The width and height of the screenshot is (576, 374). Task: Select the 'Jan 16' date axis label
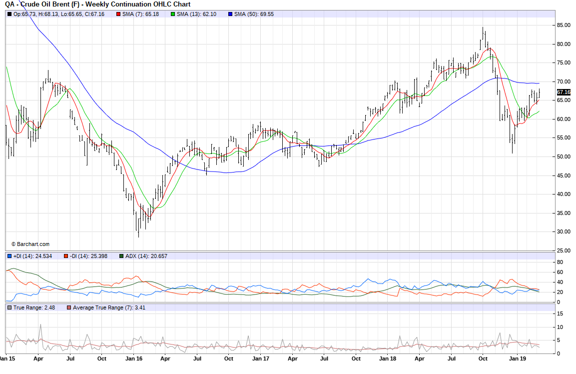pos(133,358)
